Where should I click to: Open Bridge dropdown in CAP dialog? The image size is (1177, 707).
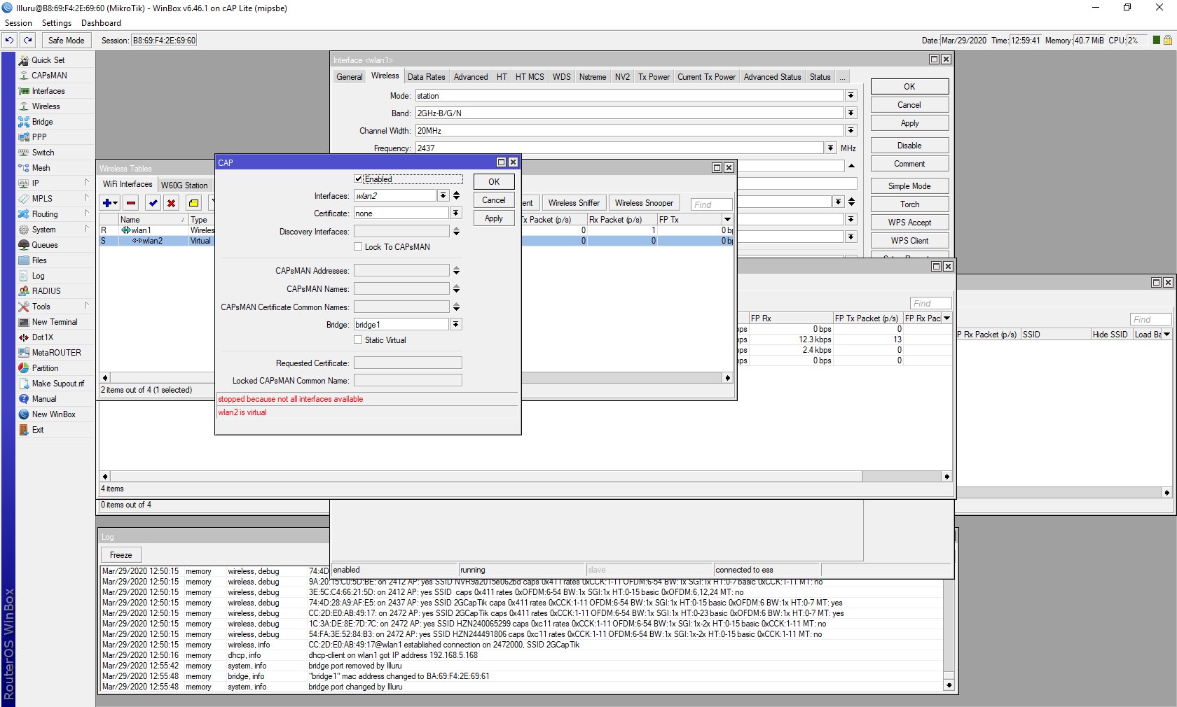coord(456,325)
